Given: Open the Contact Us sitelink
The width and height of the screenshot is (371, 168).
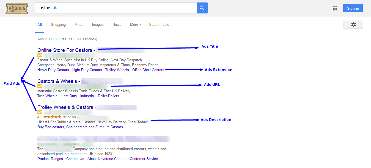Looking at the screenshot, I should tap(75, 159).
